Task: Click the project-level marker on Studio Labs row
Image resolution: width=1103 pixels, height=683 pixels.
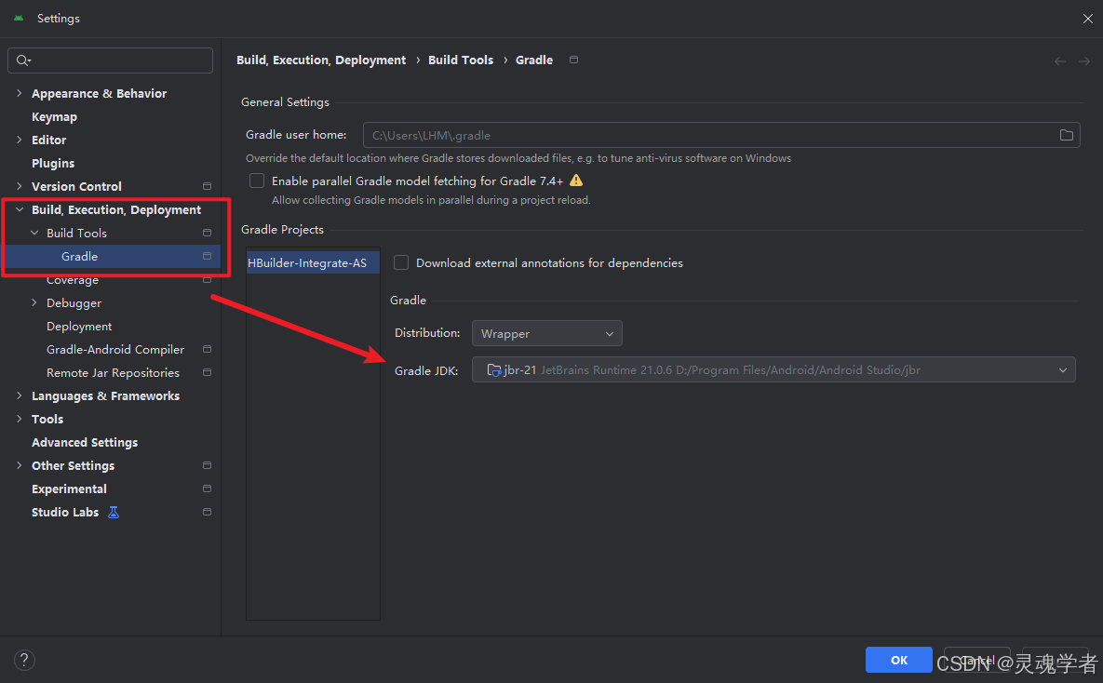Action: [x=207, y=512]
